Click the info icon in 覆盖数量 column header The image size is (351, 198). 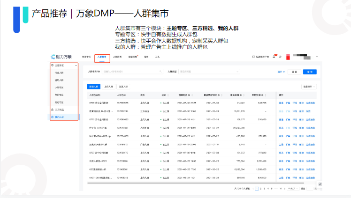coord(241,95)
